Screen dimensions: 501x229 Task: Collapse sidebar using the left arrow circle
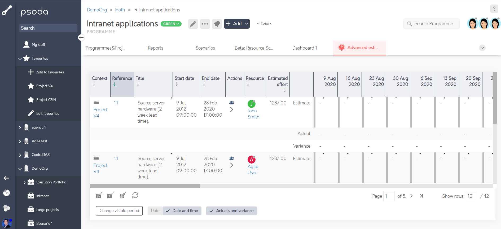click(81, 37)
